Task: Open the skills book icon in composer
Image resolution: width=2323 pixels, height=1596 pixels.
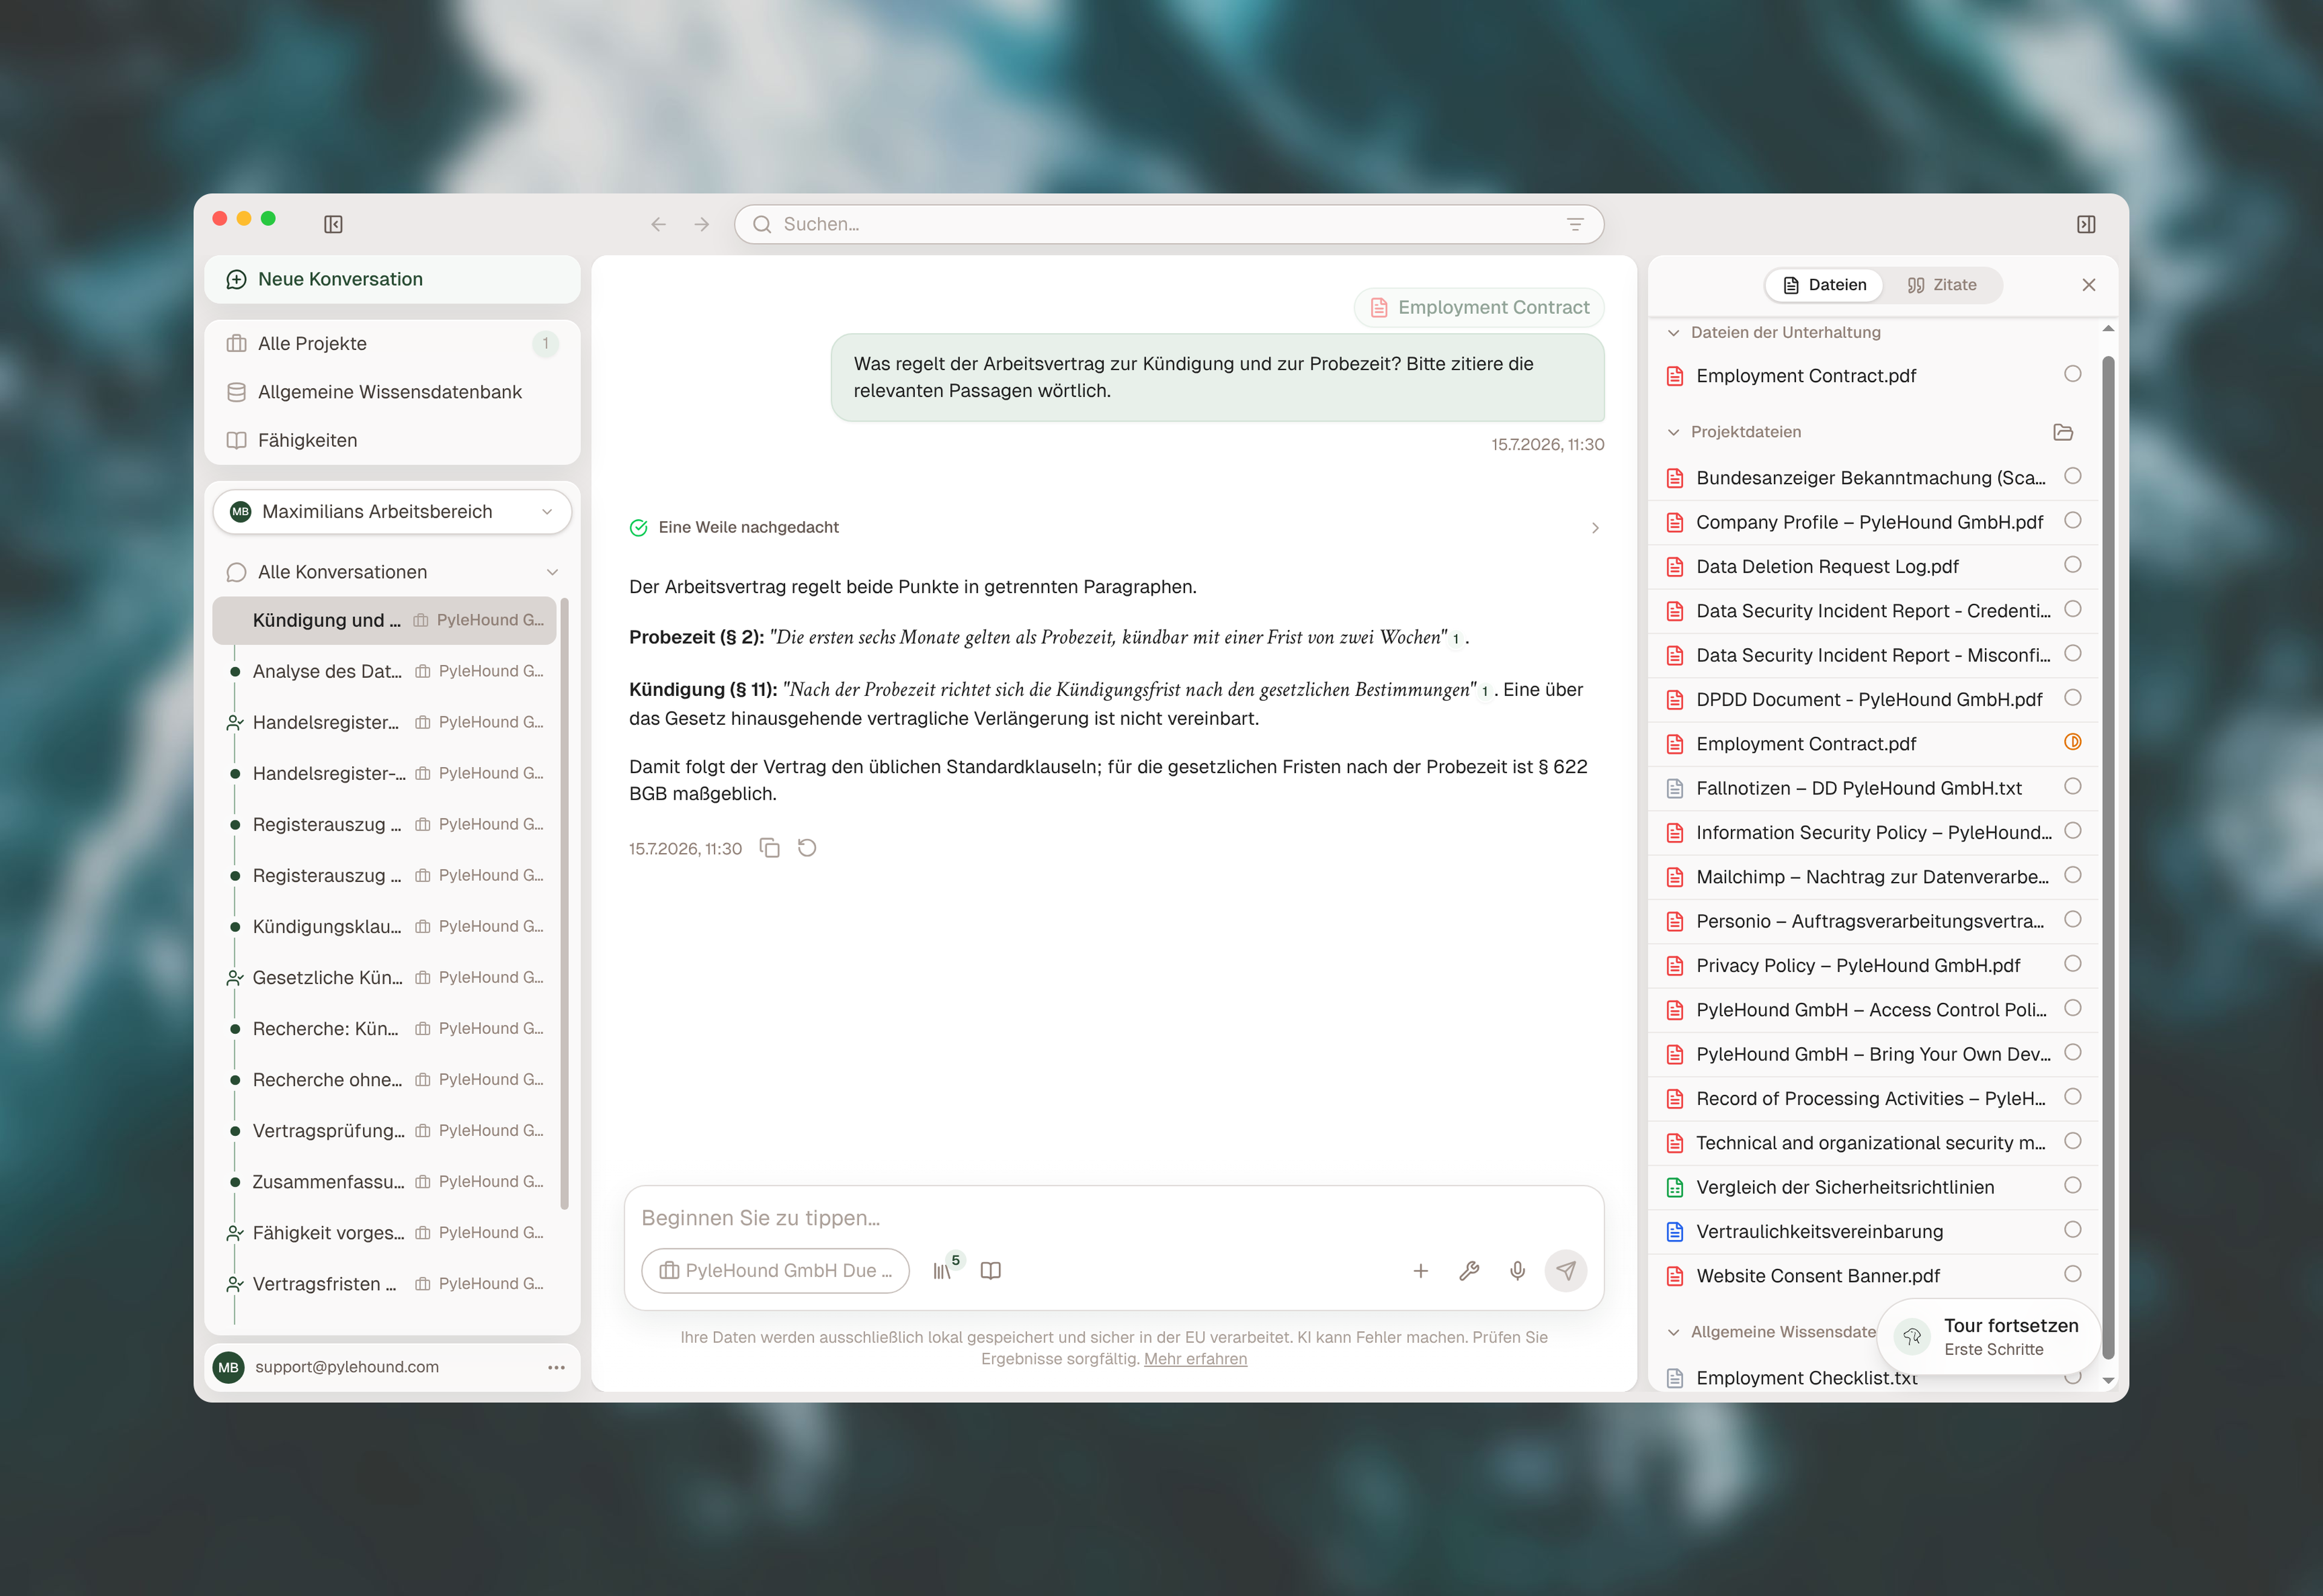Action: 990,1270
